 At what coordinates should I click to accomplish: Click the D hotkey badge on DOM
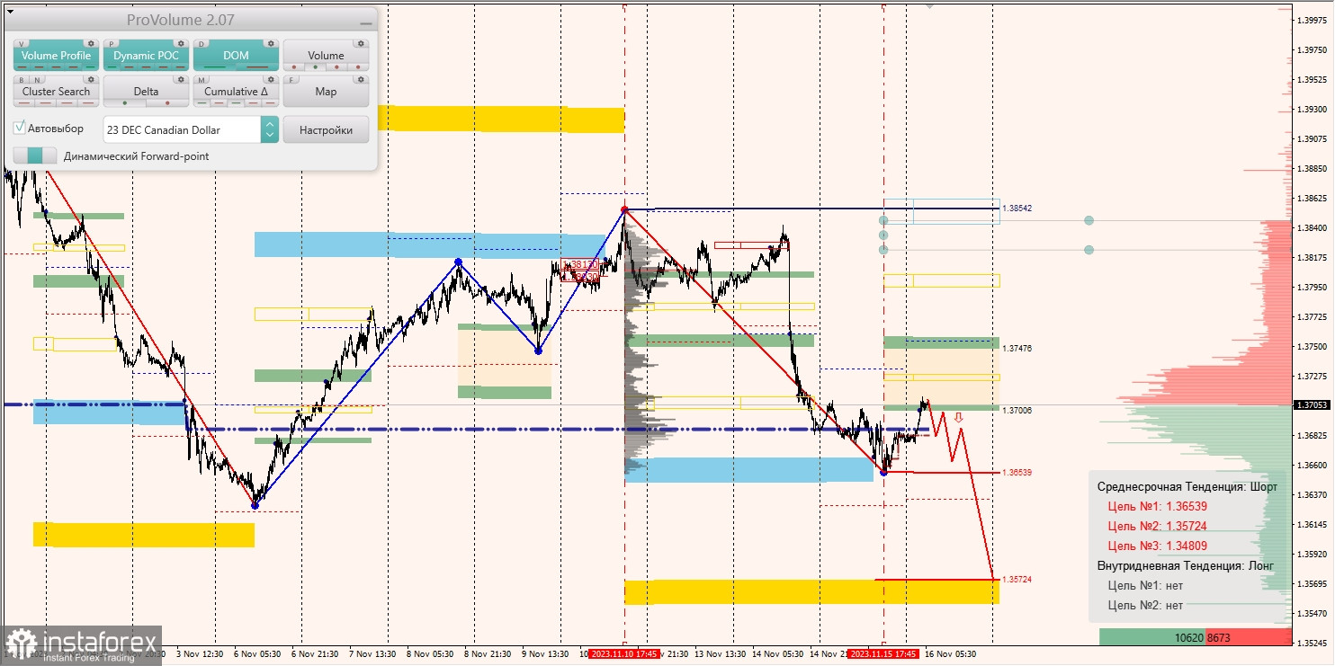click(x=202, y=43)
